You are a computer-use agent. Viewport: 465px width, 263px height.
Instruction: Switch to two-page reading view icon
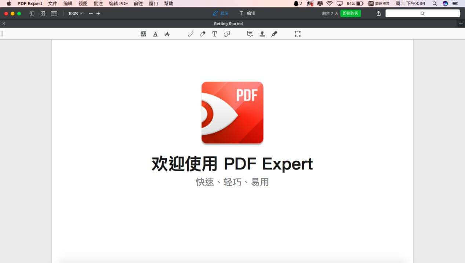54,13
